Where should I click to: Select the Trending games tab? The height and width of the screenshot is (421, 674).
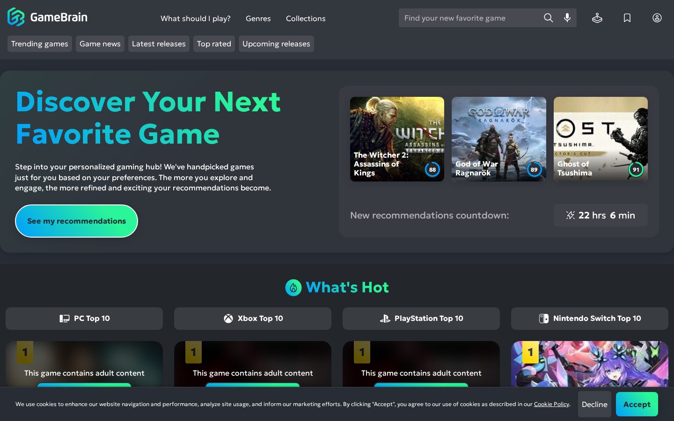pyautogui.click(x=40, y=44)
